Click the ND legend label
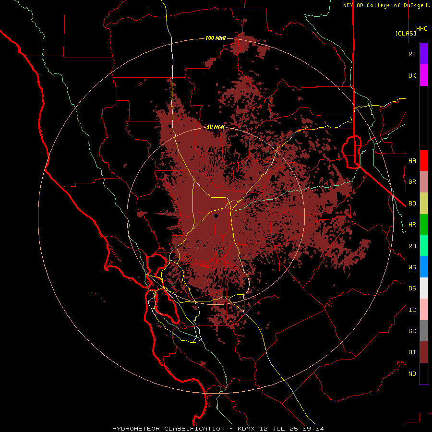 tap(412, 374)
